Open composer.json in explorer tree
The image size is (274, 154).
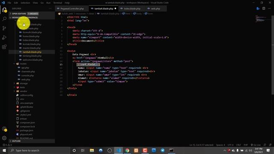click(x=27, y=123)
